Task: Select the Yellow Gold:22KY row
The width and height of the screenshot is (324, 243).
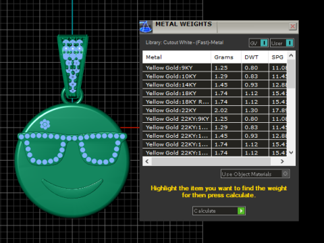Action: tap(215, 110)
